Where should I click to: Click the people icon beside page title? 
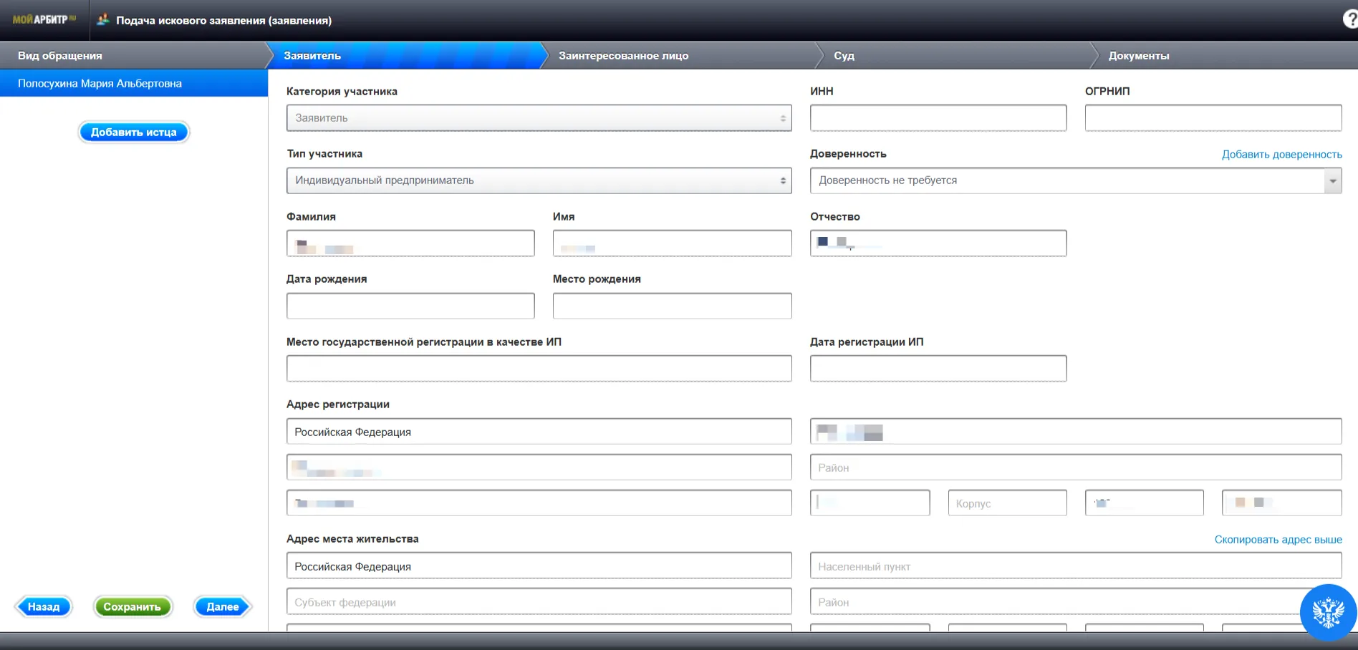tap(103, 20)
